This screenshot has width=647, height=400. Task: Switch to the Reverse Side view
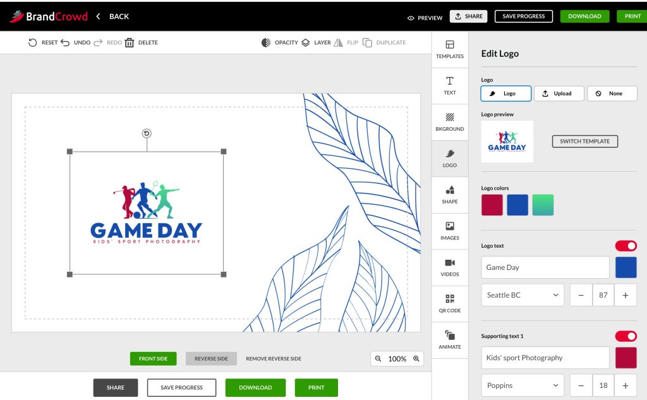tap(211, 359)
